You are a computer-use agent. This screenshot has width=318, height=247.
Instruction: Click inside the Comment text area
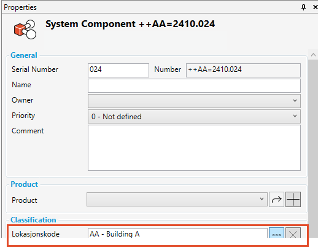click(x=194, y=147)
